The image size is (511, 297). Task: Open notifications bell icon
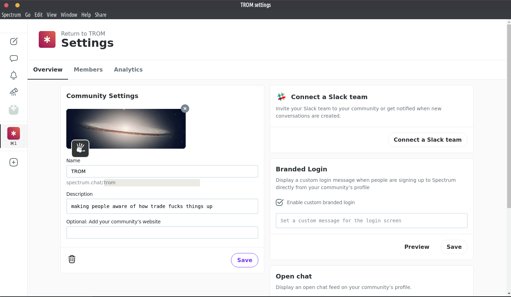coord(14,75)
